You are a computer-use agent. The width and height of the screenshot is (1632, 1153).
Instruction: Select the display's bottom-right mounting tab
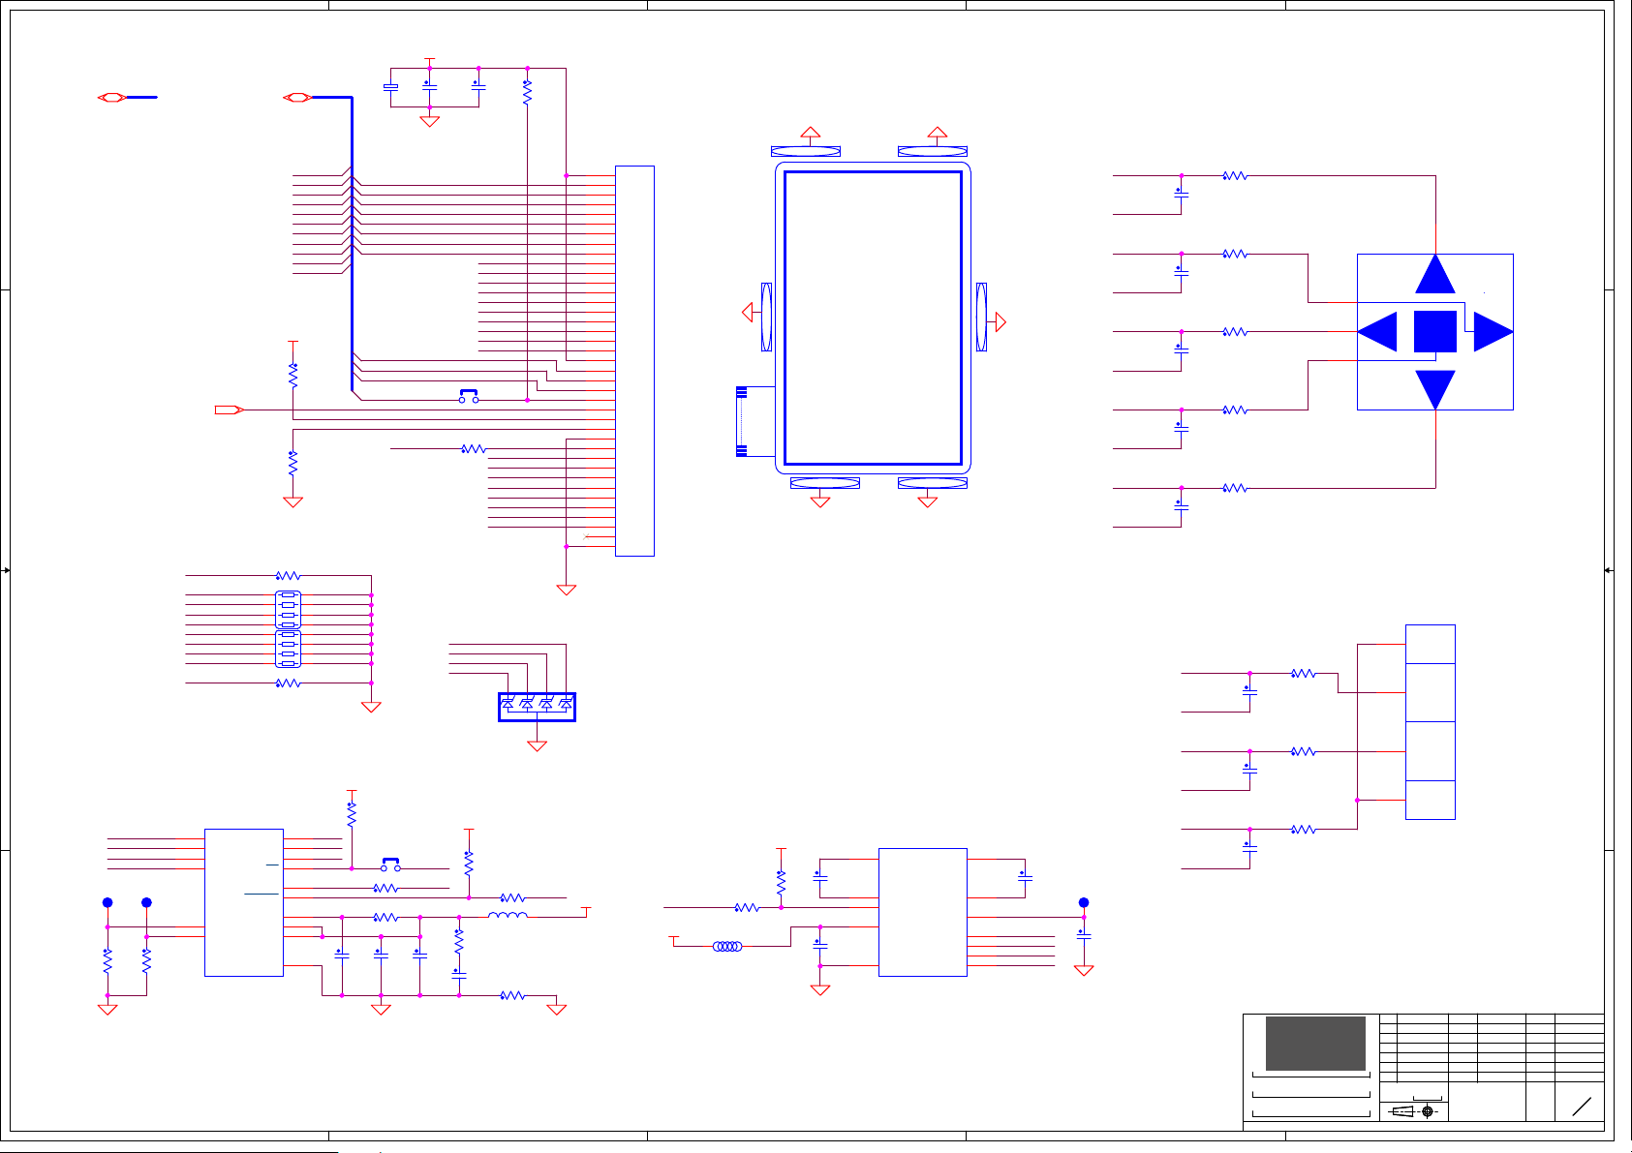933,483
